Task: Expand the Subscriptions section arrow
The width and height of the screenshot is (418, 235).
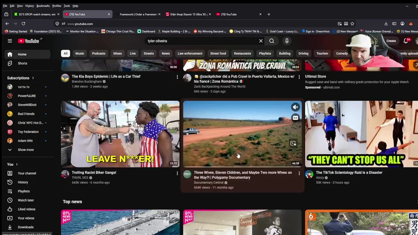Action: [x=33, y=78]
